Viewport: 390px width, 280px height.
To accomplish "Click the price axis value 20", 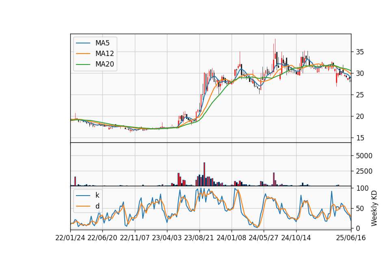I will (x=360, y=116).
